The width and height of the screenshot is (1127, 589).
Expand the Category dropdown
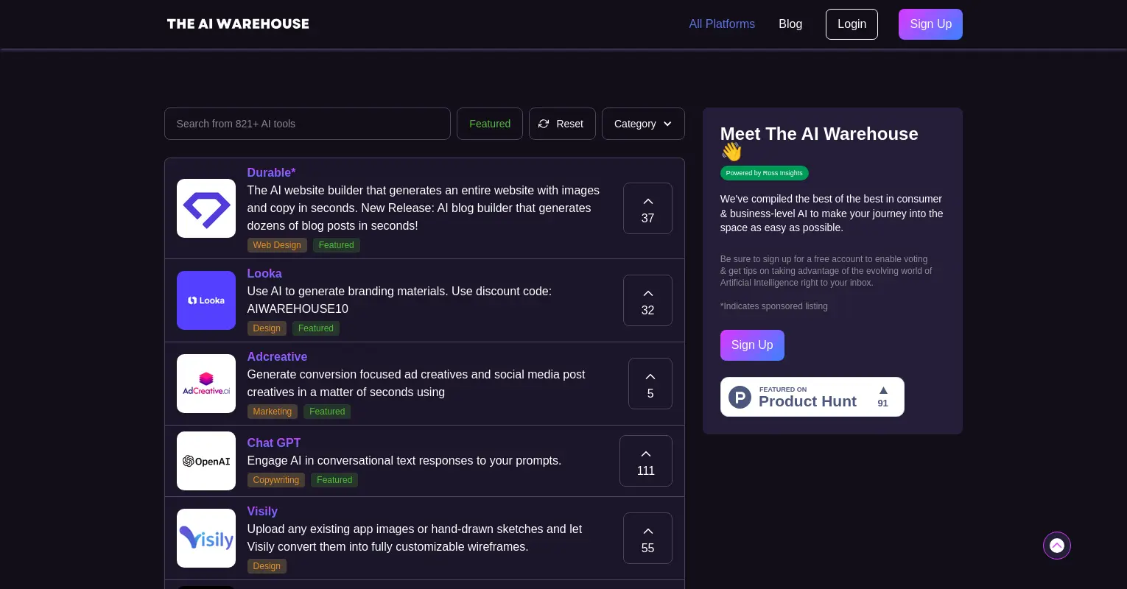pos(642,124)
